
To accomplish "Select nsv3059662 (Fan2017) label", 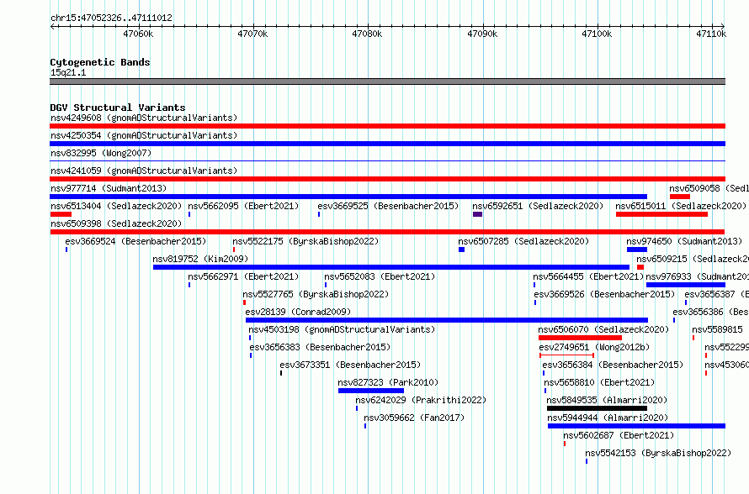I will pyautogui.click(x=414, y=418).
